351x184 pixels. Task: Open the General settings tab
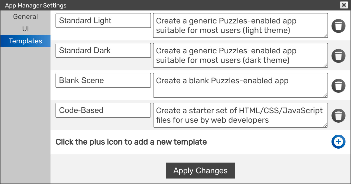click(25, 17)
